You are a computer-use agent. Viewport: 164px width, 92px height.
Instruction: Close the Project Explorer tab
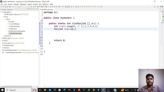click(x=14, y=9)
